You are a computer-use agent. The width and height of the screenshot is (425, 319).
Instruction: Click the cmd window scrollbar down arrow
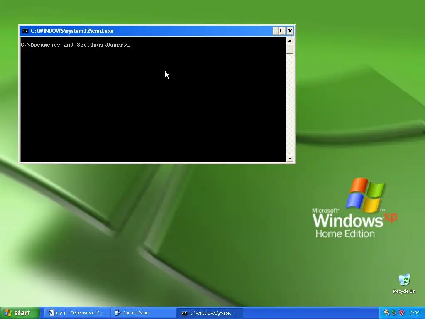[290, 158]
